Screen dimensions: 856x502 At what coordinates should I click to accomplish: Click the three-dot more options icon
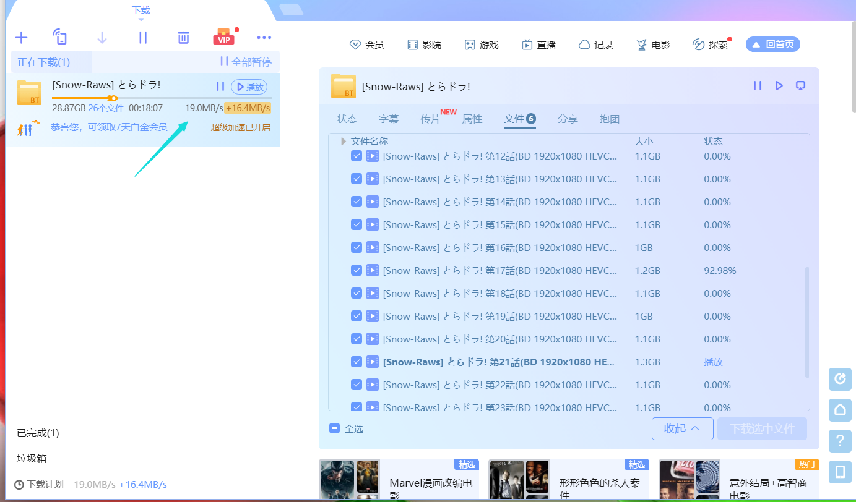click(x=264, y=38)
